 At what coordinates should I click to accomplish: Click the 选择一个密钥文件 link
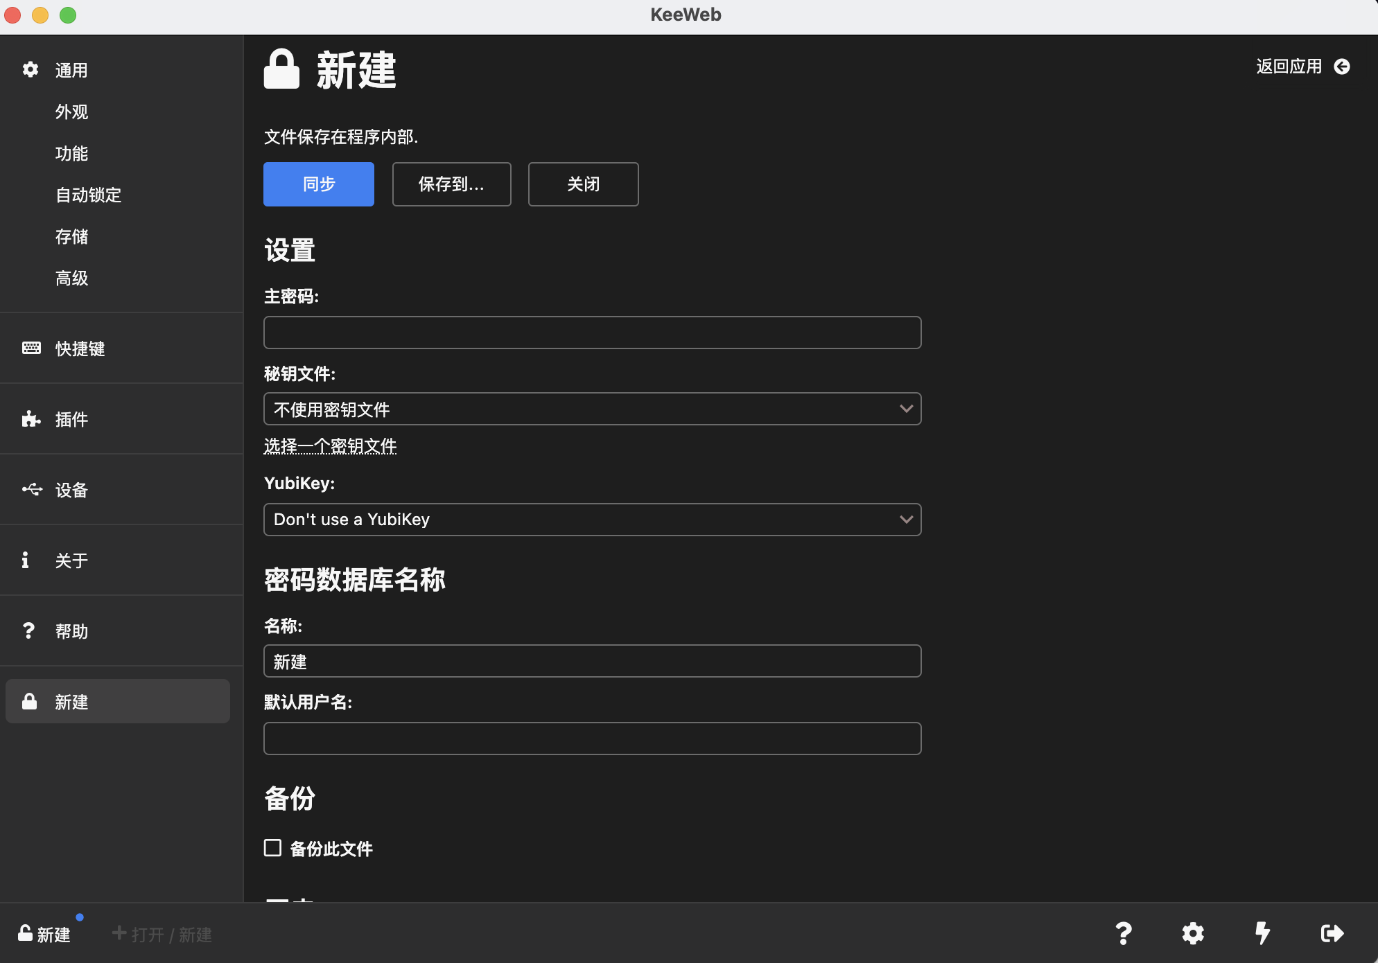coord(330,445)
